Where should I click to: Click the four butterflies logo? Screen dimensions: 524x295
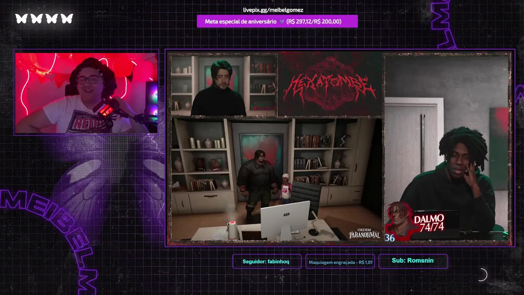tap(44, 18)
